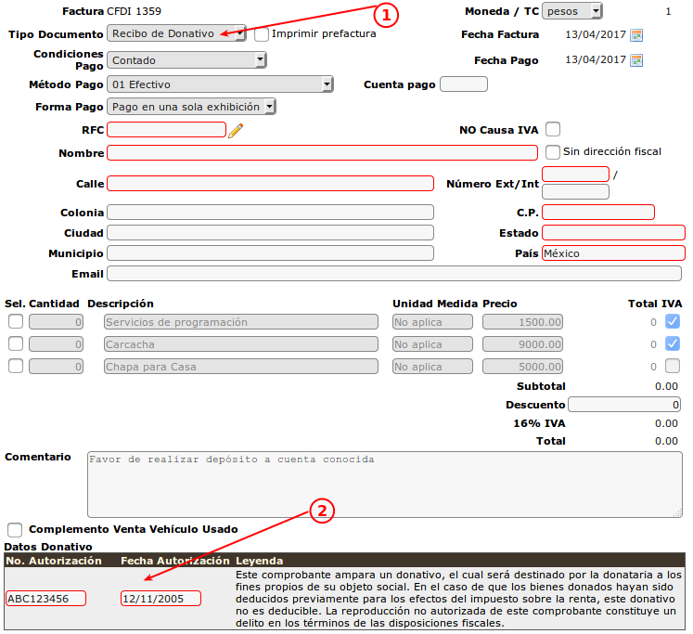The image size is (693, 634).
Task: Enable Complemento Venta Vehículo Usado checkbox
Action: click(x=15, y=530)
